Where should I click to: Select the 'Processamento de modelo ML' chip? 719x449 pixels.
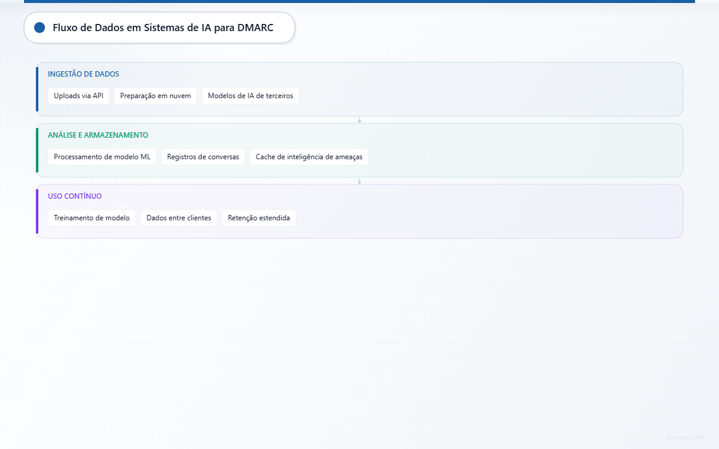coord(102,157)
